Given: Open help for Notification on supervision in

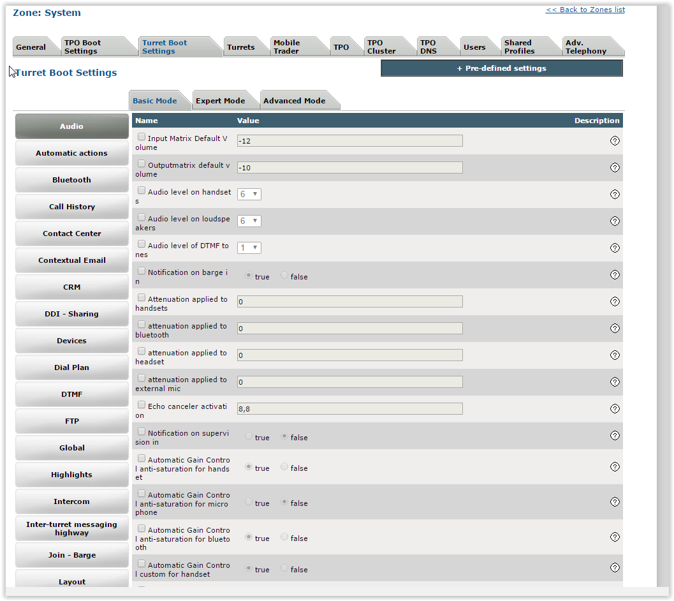Looking at the screenshot, I should pos(615,435).
